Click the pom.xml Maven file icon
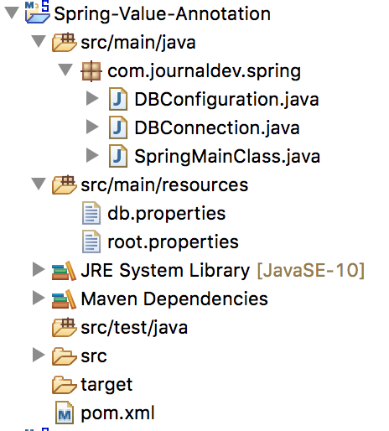The image size is (389, 431). tap(65, 413)
